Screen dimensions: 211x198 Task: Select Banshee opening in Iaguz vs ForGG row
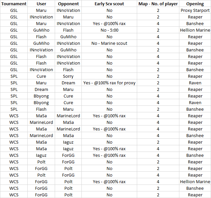click(x=195, y=155)
